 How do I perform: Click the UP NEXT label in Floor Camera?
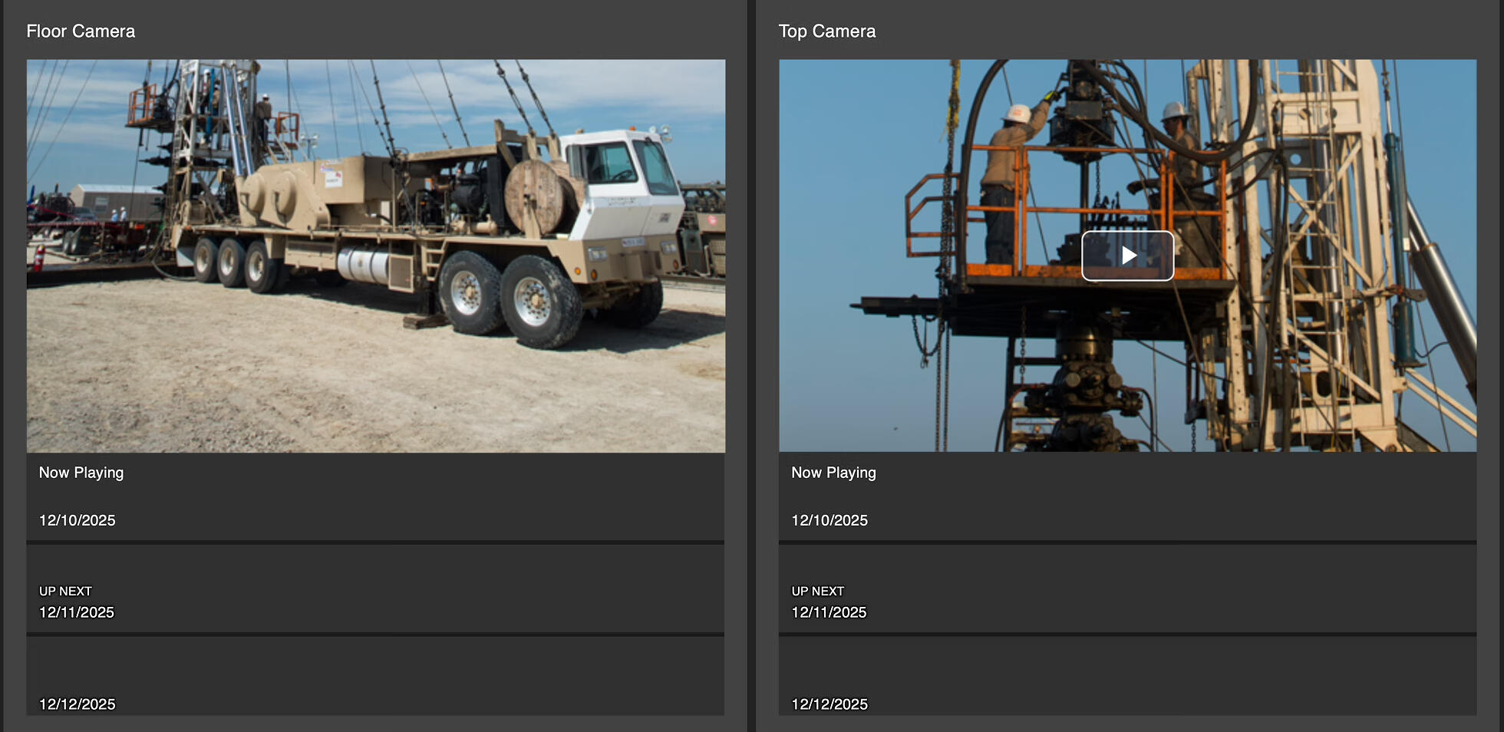(x=65, y=592)
